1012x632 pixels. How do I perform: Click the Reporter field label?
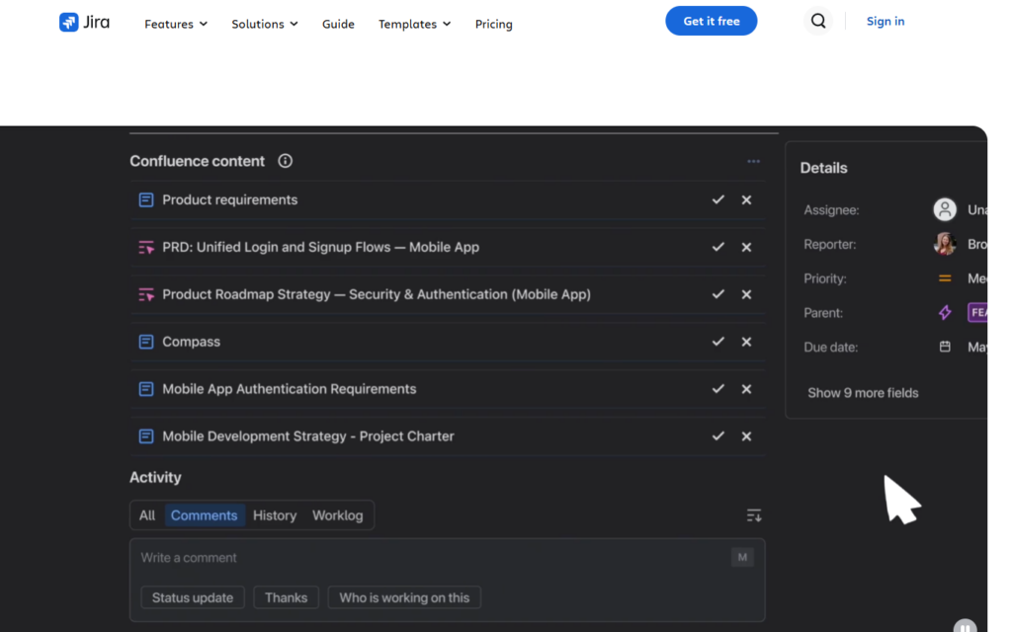tap(830, 244)
